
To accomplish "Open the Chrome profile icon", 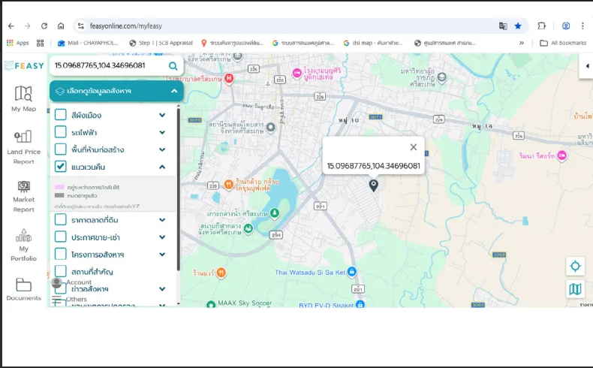I will 566,26.
